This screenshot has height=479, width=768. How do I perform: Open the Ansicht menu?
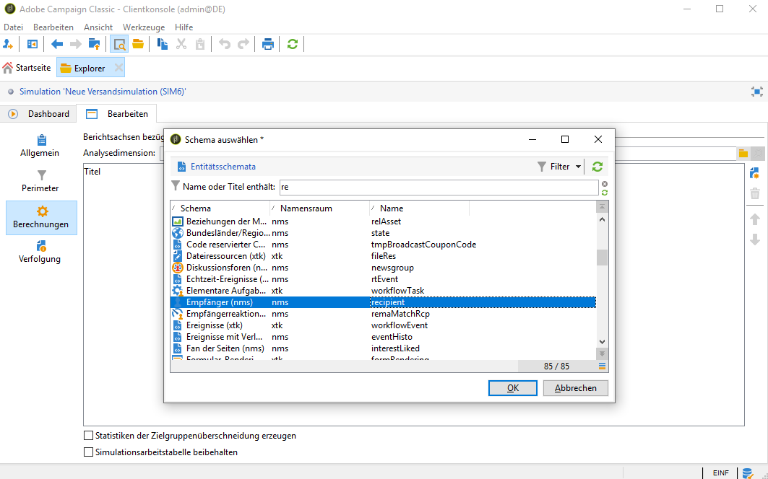tap(98, 27)
